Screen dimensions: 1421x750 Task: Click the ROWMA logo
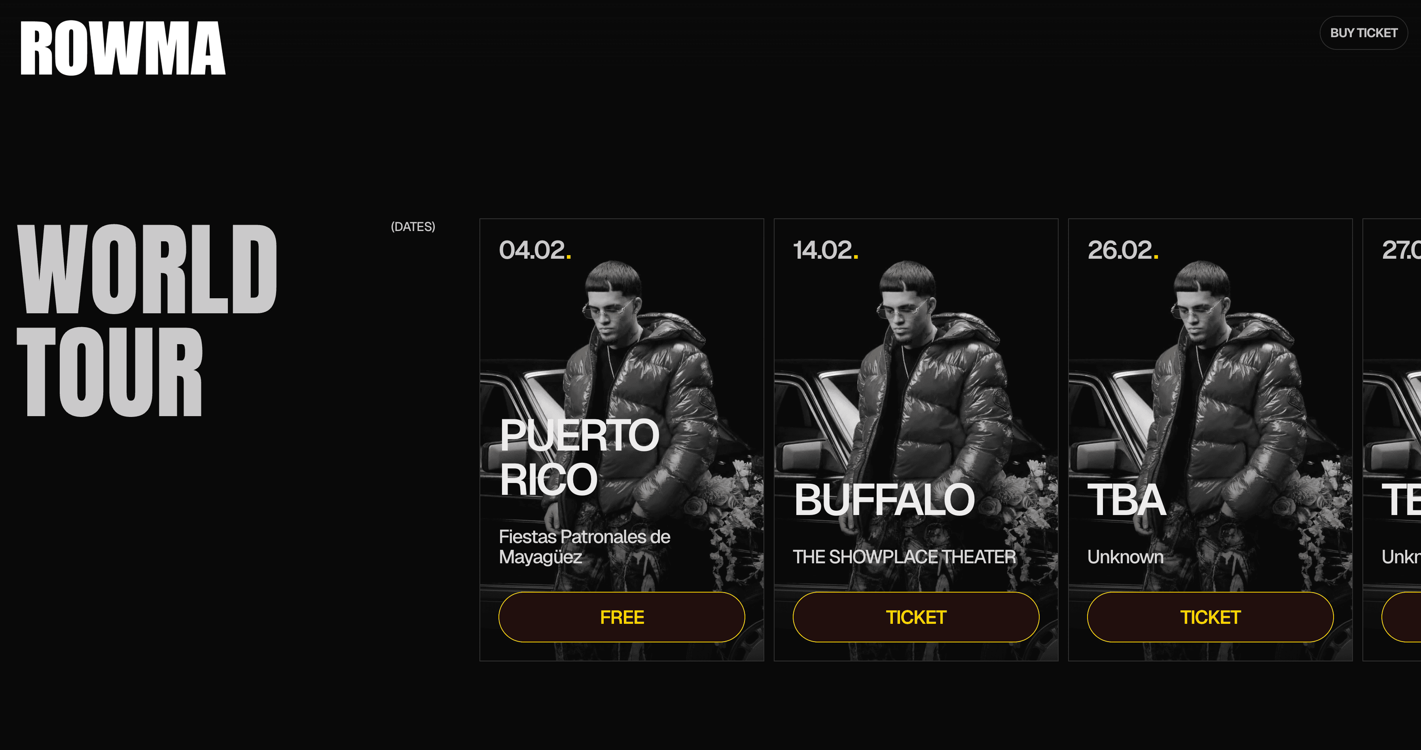pos(123,48)
